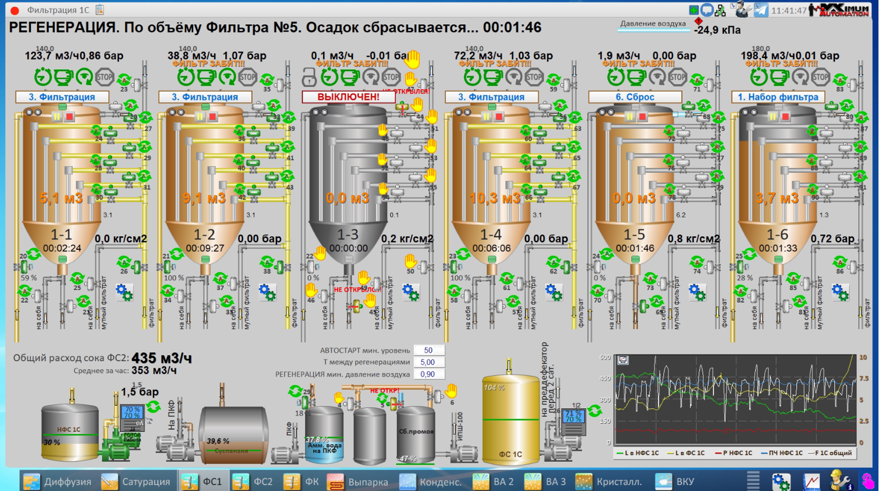Open the frequency drive showing 70 % near НФС 1С
879x491 pixels.
133,417
